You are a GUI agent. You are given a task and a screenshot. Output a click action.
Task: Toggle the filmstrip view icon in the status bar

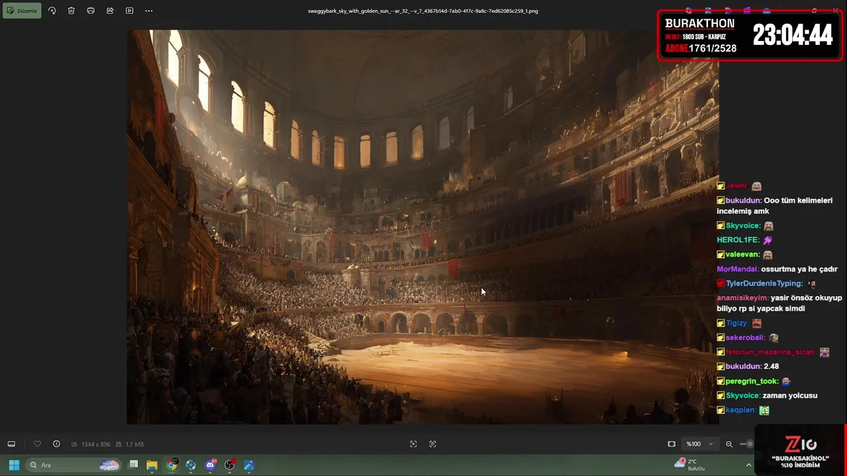click(11, 444)
